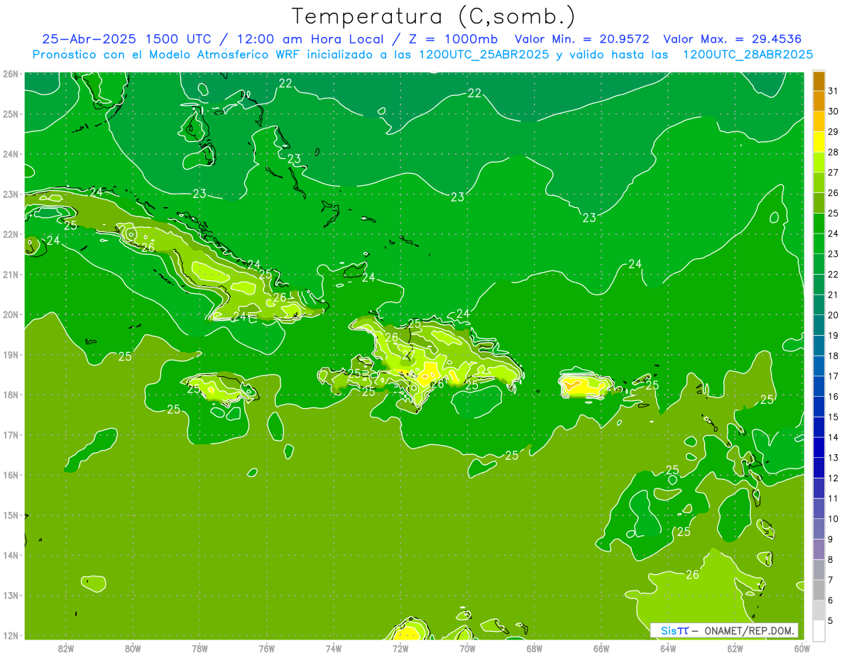The height and width of the screenshot is (658, 852).
Task: Click the 70W longitude axis label
Action: click(467, 647)
